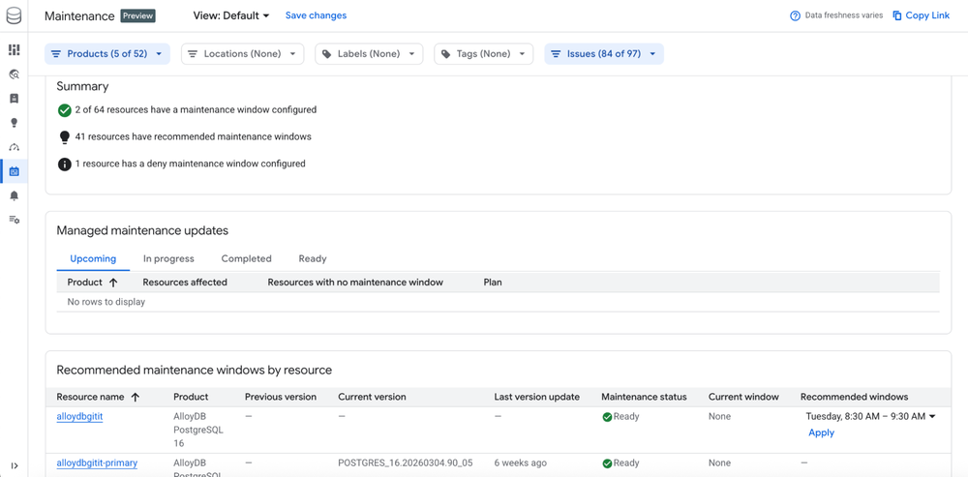This screenshot has height=477, width=968.
Task: Click the Resources affected column header
Action: [185, 282]
